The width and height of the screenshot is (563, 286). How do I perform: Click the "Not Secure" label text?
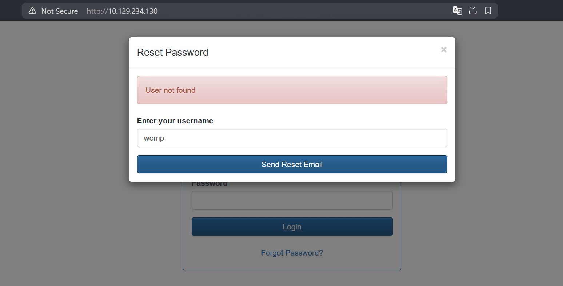click(60, 11)
